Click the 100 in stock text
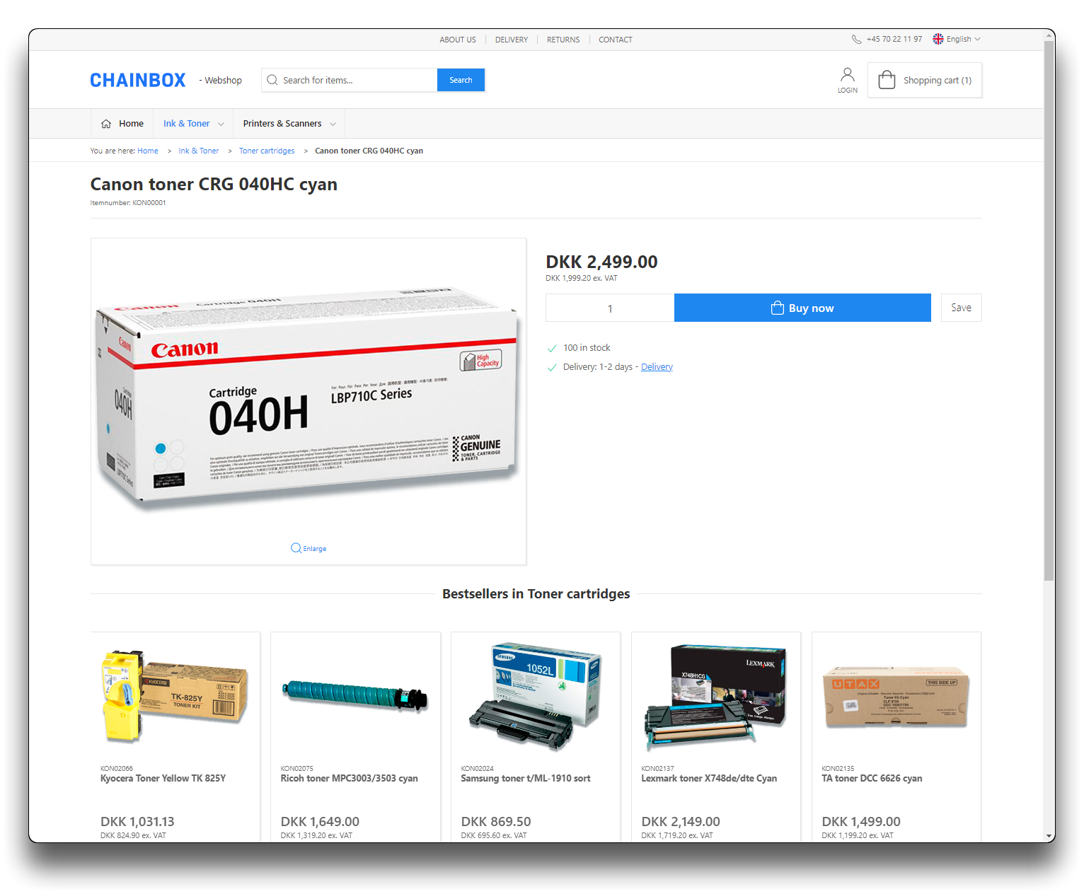1084x894 pixels. pyautogui.click(x=587, y=348)
